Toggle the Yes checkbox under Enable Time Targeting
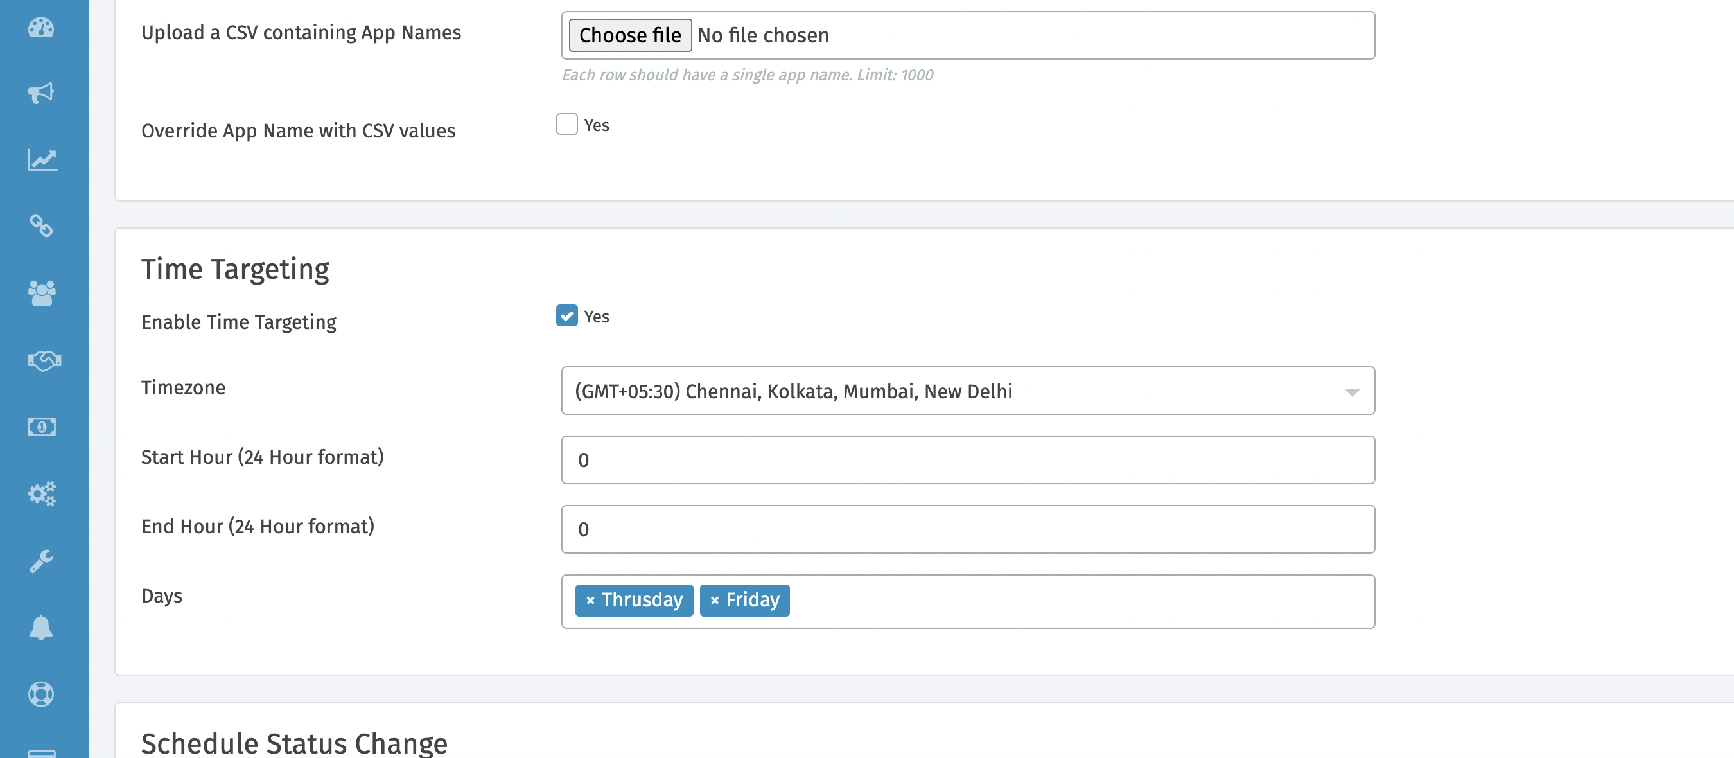1734x758 pixels. (x=567, y=317)
